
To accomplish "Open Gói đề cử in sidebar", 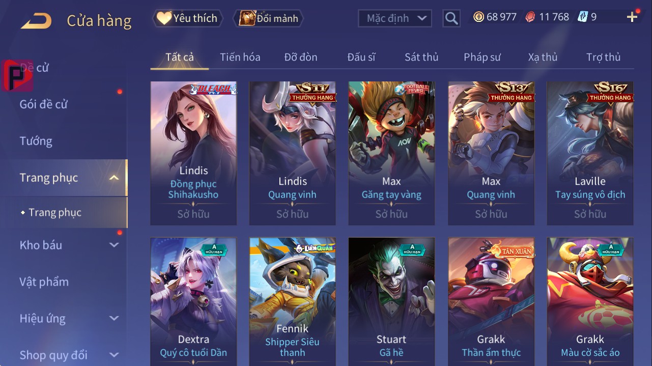I will [x=43, y=104].
